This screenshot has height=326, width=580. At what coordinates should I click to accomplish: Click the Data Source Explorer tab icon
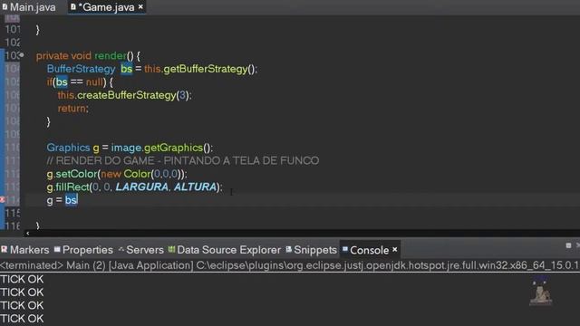tap(171, 250)
